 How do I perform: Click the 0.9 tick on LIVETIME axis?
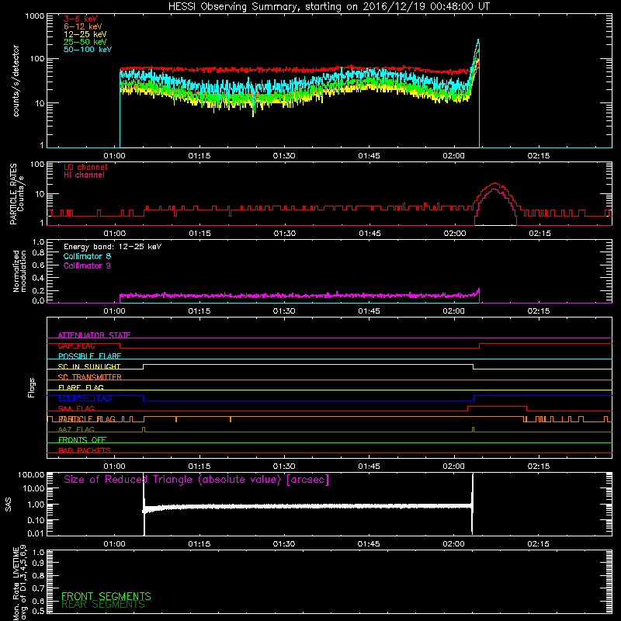(x=38, y=563)
